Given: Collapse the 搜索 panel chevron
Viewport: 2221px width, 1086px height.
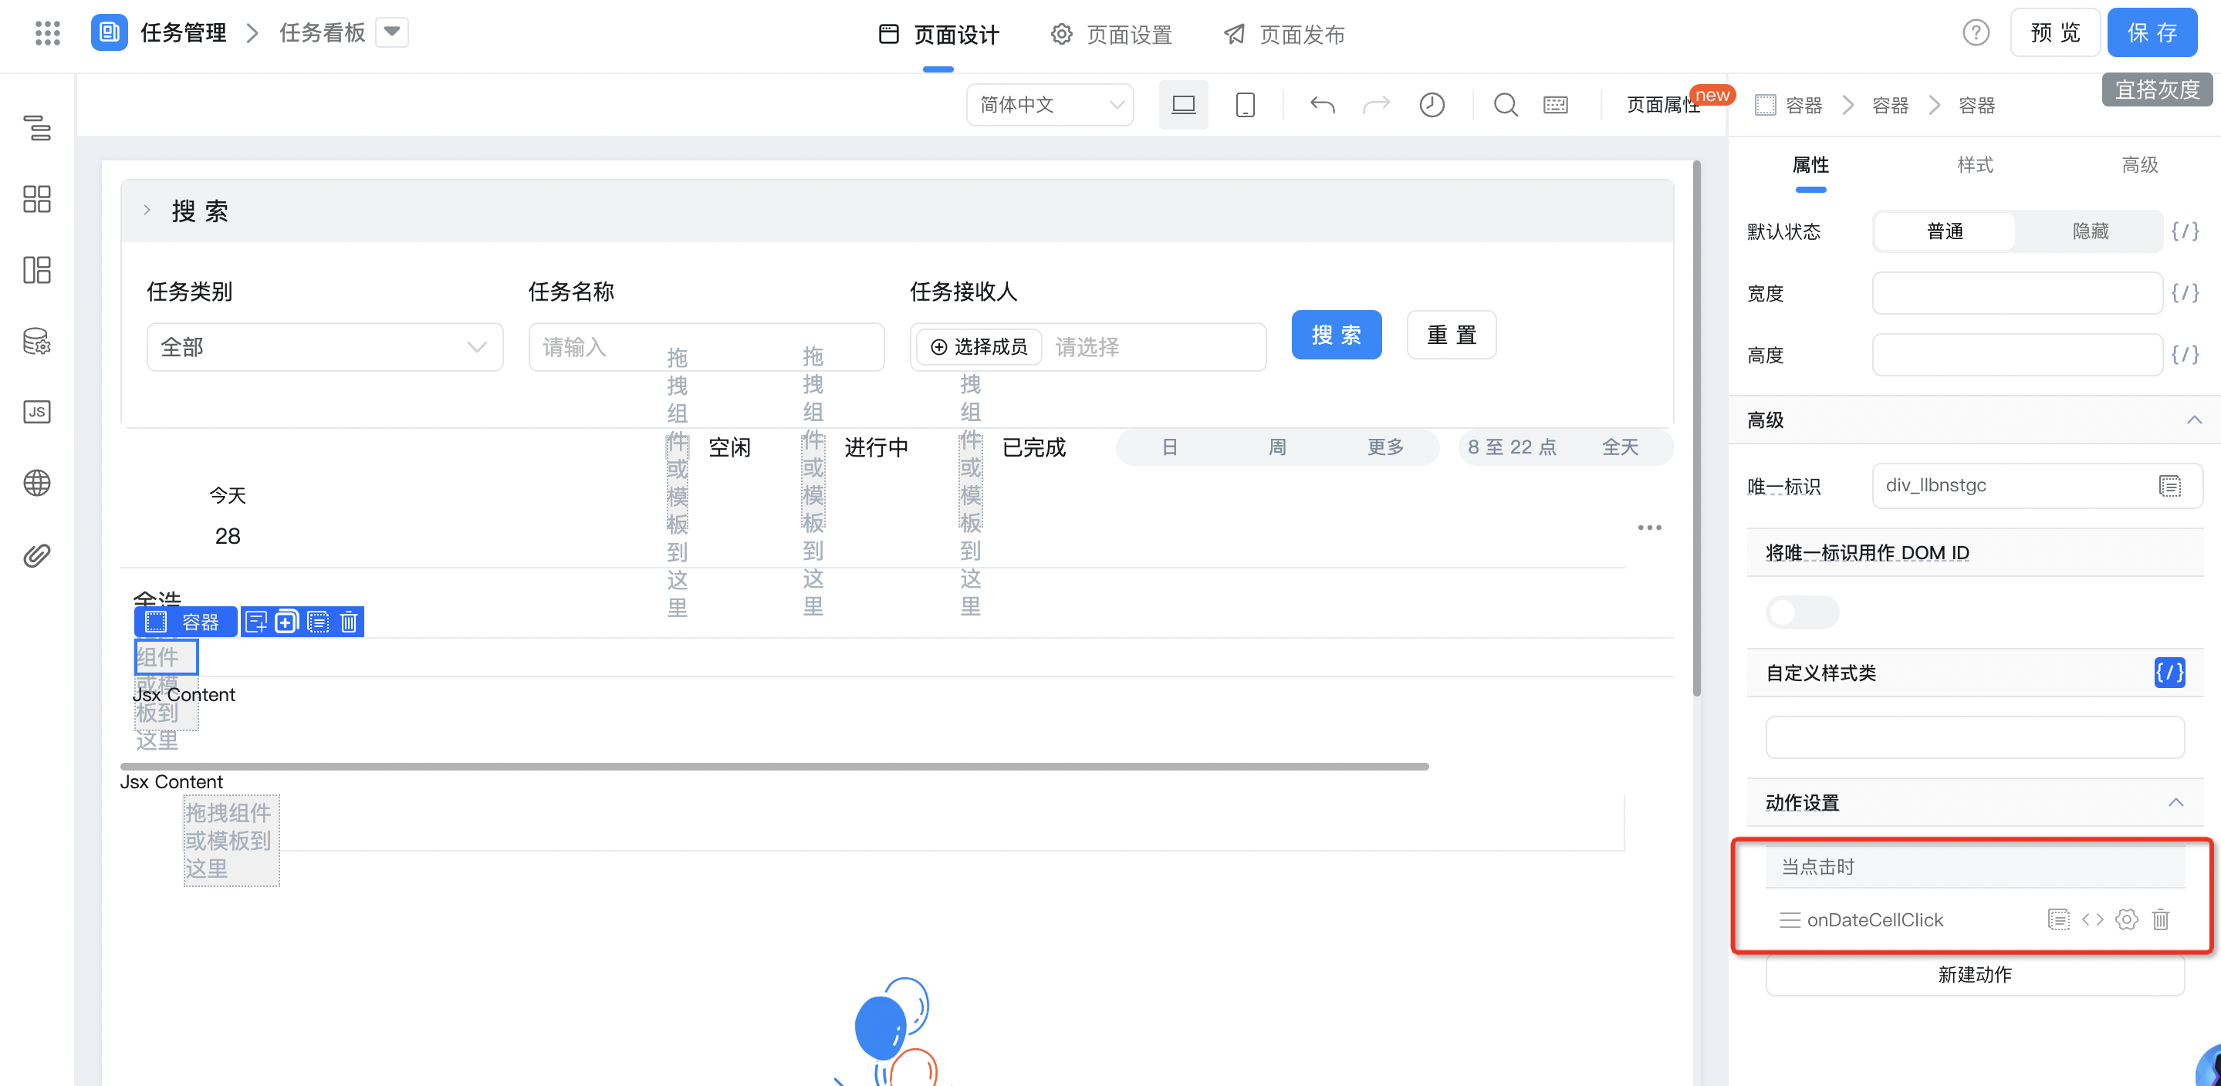Looking at the screenshot, I should 147,211.
